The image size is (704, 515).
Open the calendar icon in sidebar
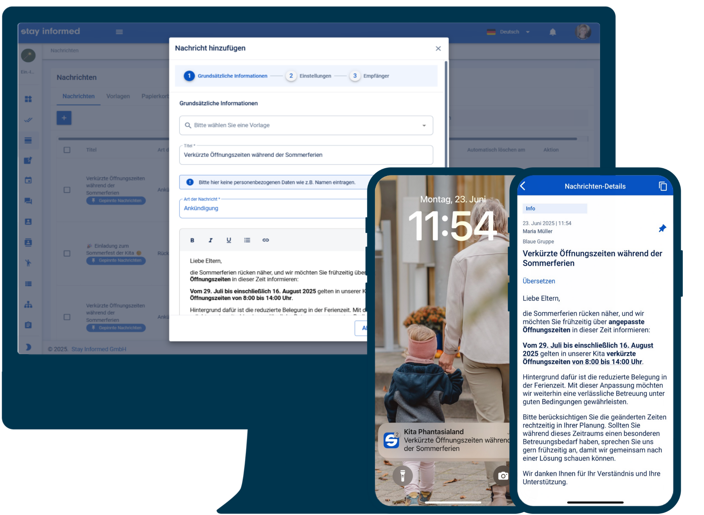[x=28, y=180]
